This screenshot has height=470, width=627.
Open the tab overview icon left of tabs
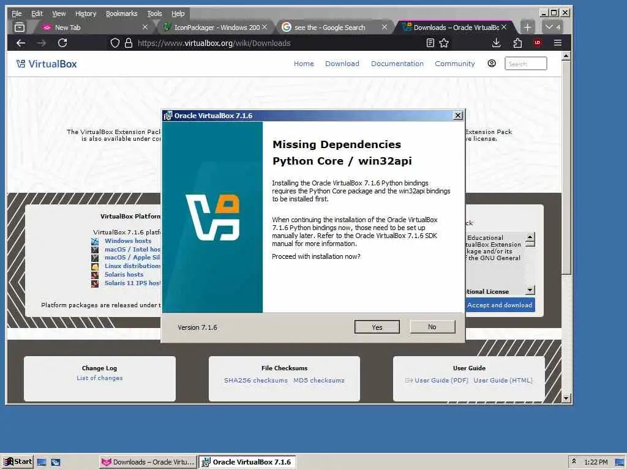[x=20, y=27]
